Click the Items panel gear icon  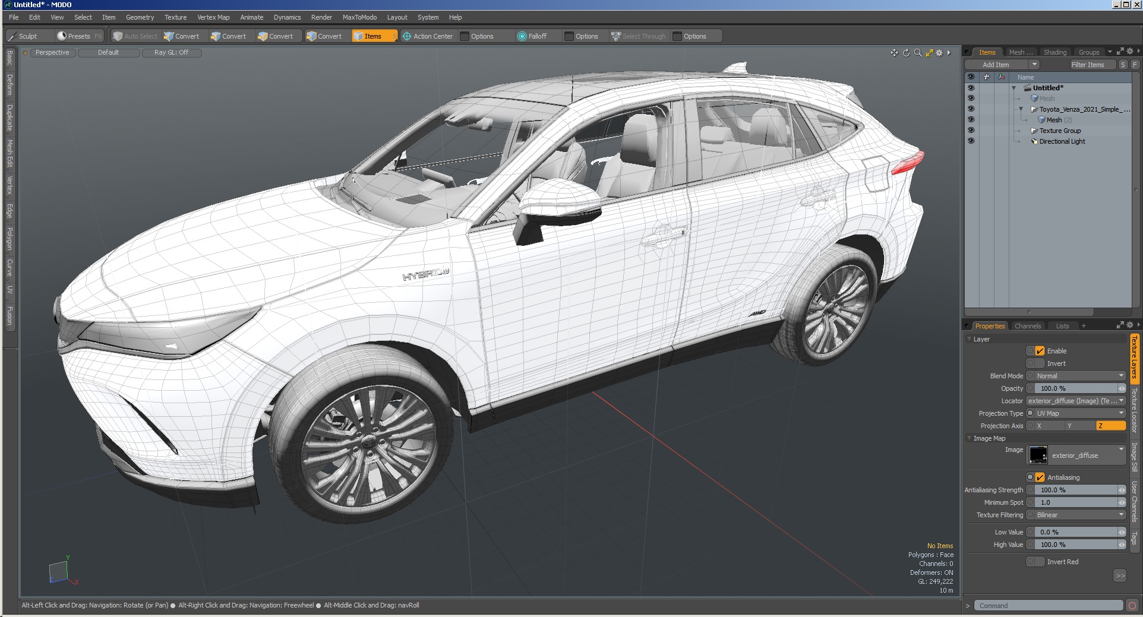[x=1129, y=52]
